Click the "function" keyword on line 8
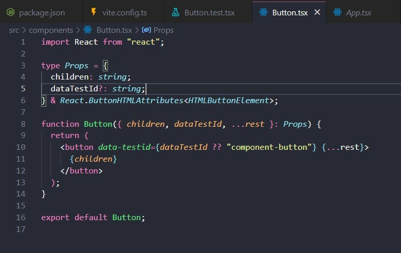This screenshot has height=253, width=401. coord(60,124)
